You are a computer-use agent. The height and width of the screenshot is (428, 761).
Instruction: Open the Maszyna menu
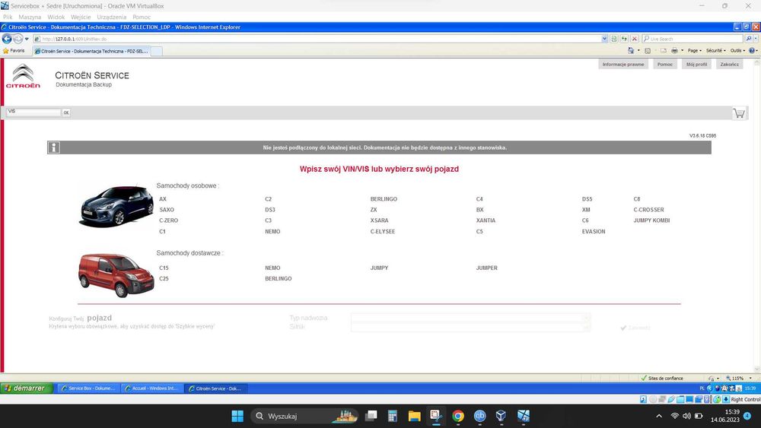pyautogui.click(x=30, y=17)
